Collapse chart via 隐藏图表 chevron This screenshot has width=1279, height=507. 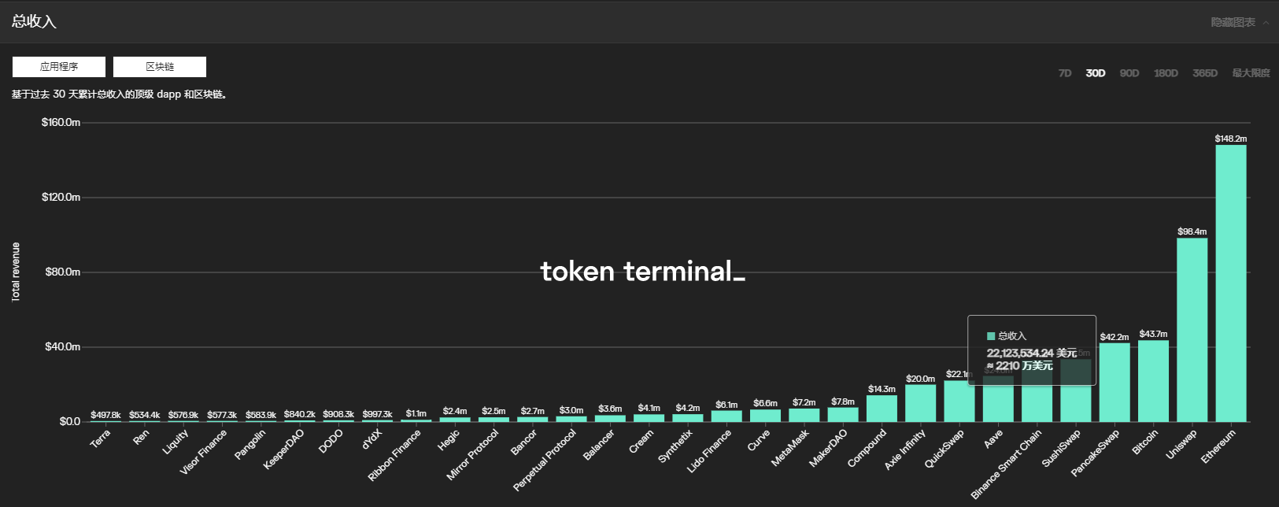coord(1266,23)
